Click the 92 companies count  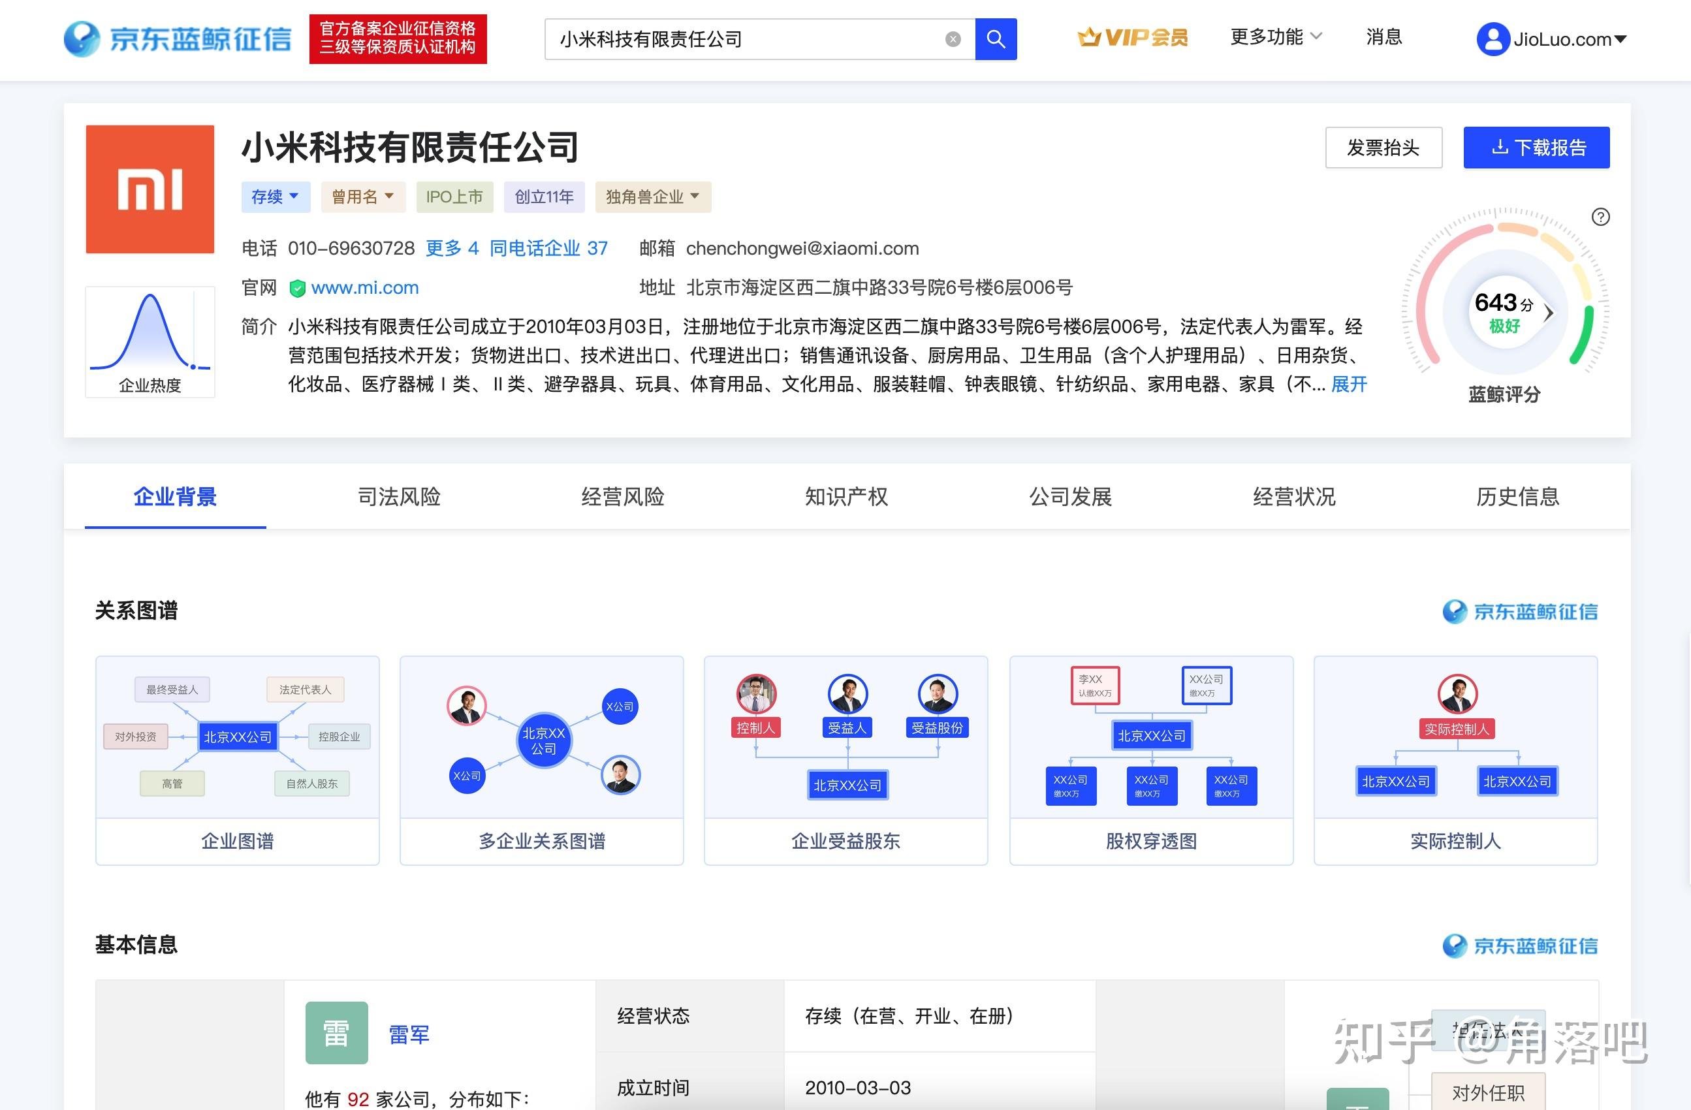pos(358,1100)
